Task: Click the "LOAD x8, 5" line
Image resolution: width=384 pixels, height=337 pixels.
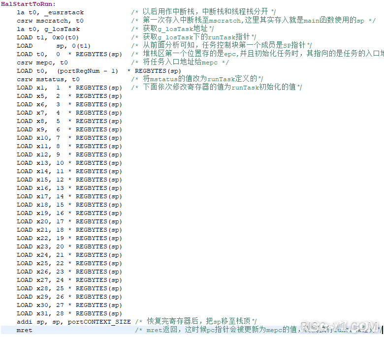Action: click(69, 121)
